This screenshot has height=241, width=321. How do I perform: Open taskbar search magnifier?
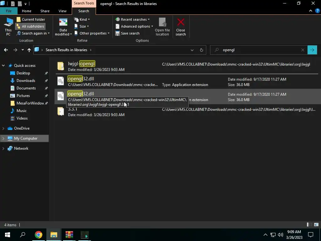(23, 235)
